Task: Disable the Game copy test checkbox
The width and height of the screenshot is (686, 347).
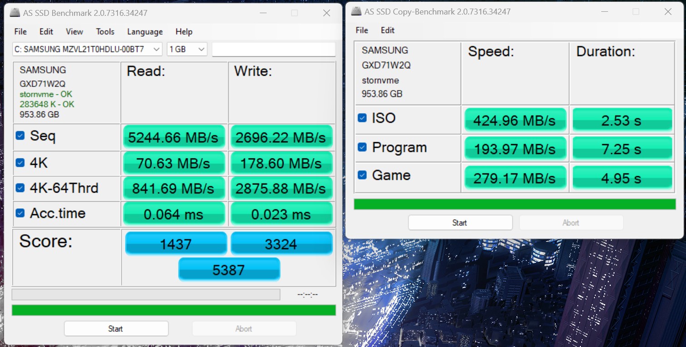Action: [362, 175]
